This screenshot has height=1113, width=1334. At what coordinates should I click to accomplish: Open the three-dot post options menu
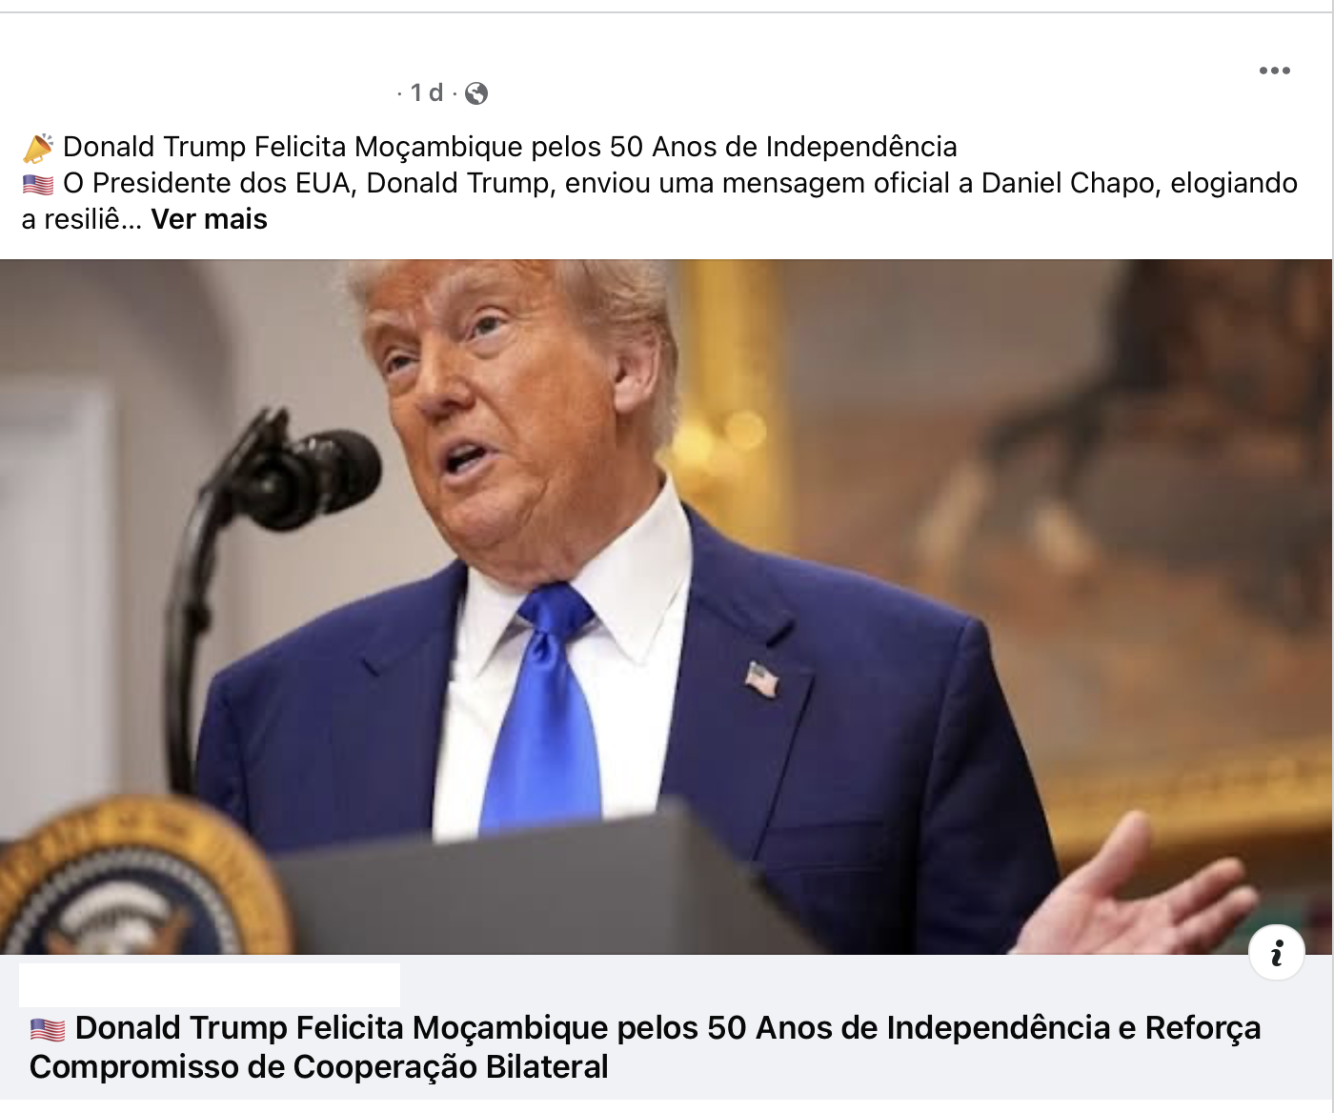[x=1274, y=71]
